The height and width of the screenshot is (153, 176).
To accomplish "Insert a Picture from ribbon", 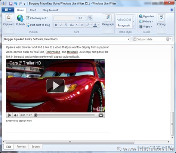I will point(146,21).
